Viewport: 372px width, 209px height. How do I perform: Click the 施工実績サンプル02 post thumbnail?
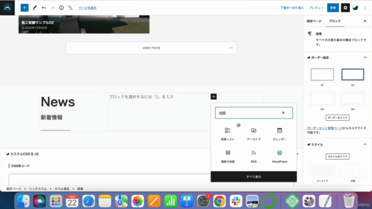tap(84, 24)
